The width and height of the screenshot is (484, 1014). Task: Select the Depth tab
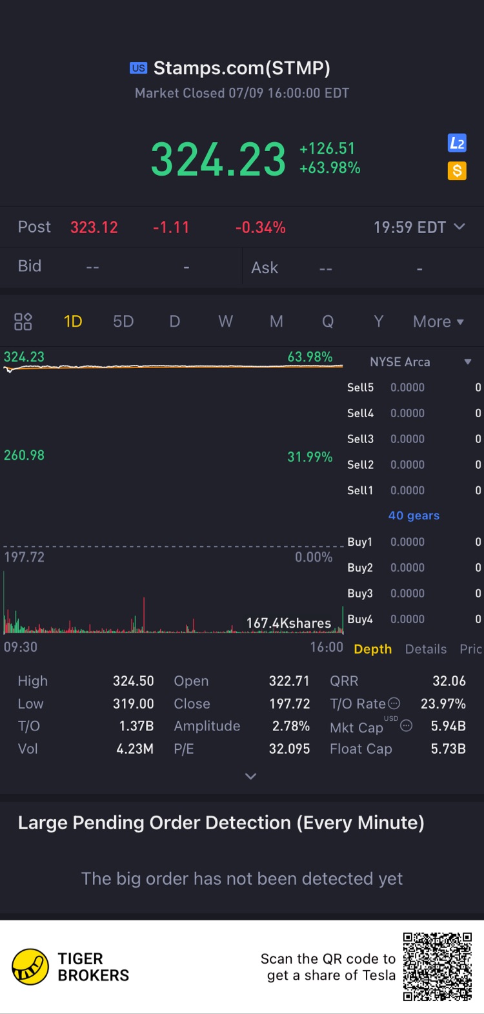point(372,649)
